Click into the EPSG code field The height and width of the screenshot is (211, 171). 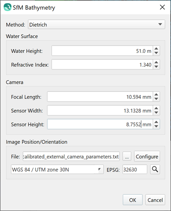[x=135, y=169]
